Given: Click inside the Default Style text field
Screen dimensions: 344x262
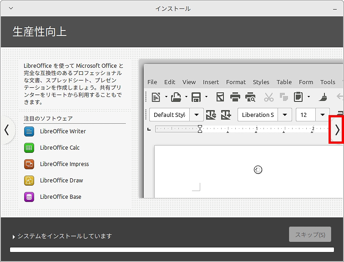Looking at the screenshot, I should click(169, 115).
